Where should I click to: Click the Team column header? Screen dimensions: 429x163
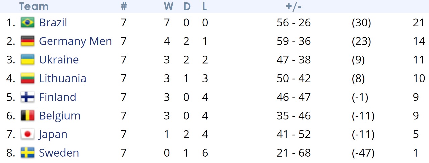click(34, 6)
